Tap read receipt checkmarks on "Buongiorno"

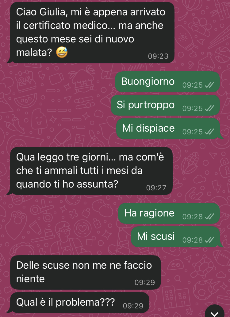click(209, 85)
